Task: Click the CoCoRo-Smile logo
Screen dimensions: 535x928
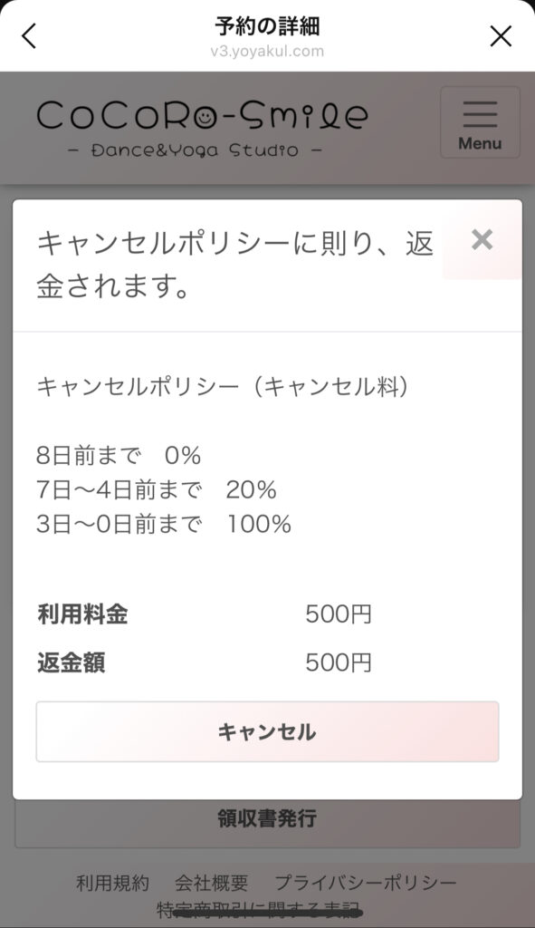Action: [x=202, y=129]
